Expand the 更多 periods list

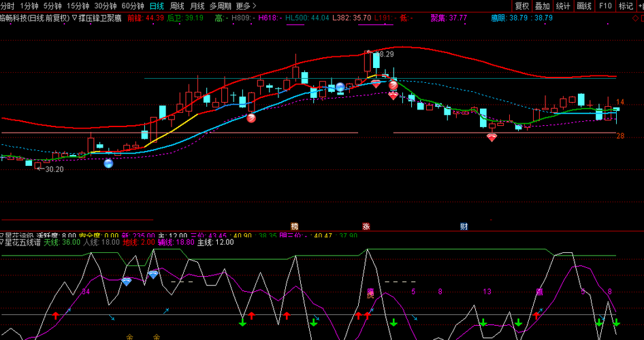tap(246, 6)
